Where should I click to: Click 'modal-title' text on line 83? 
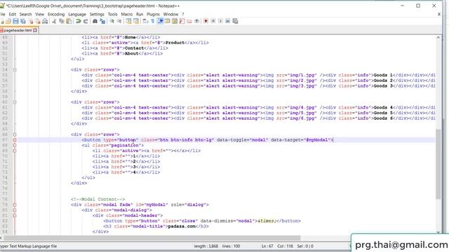pos(148,226)
